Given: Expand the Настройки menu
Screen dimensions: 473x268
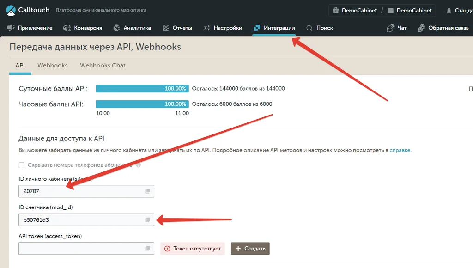Looking at the screenshot, I should click(223, 28).
